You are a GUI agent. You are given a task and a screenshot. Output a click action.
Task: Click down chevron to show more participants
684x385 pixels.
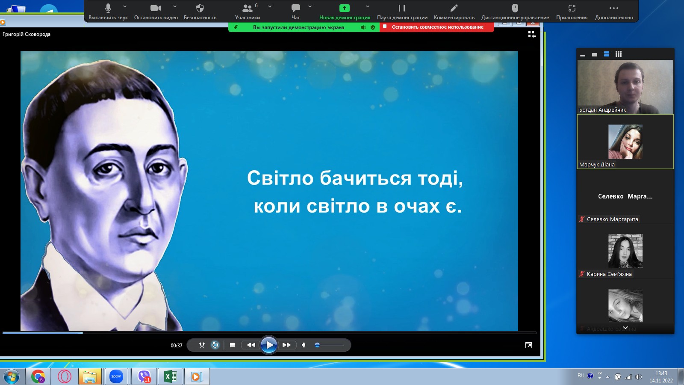pyautogui.click(x=625, y=328)
